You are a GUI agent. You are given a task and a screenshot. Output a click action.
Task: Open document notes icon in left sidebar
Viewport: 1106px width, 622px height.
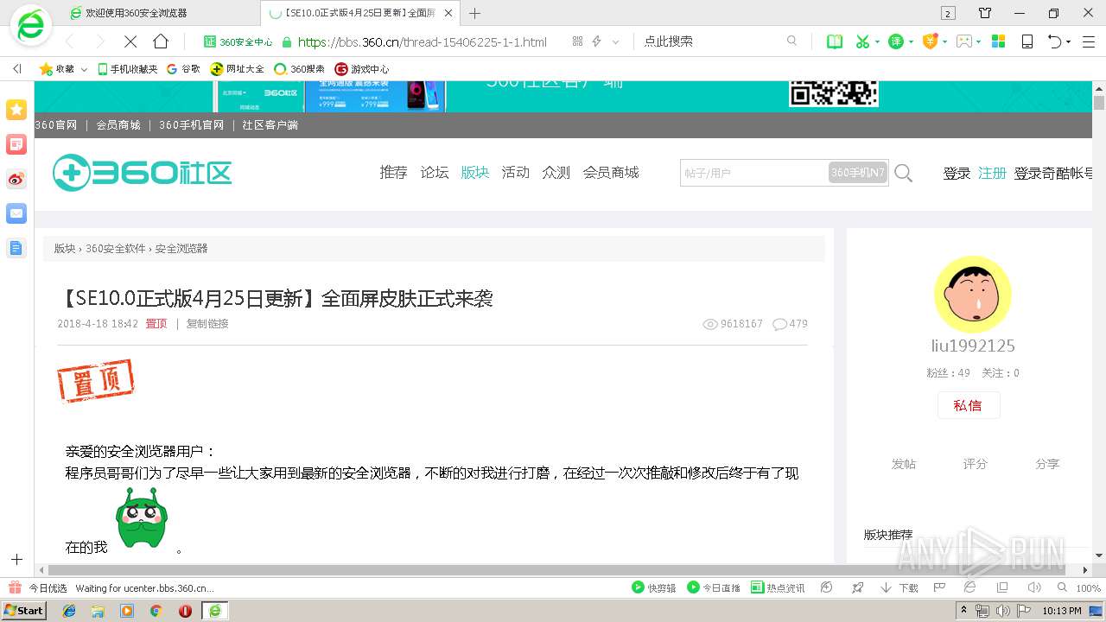click(16, 248)
